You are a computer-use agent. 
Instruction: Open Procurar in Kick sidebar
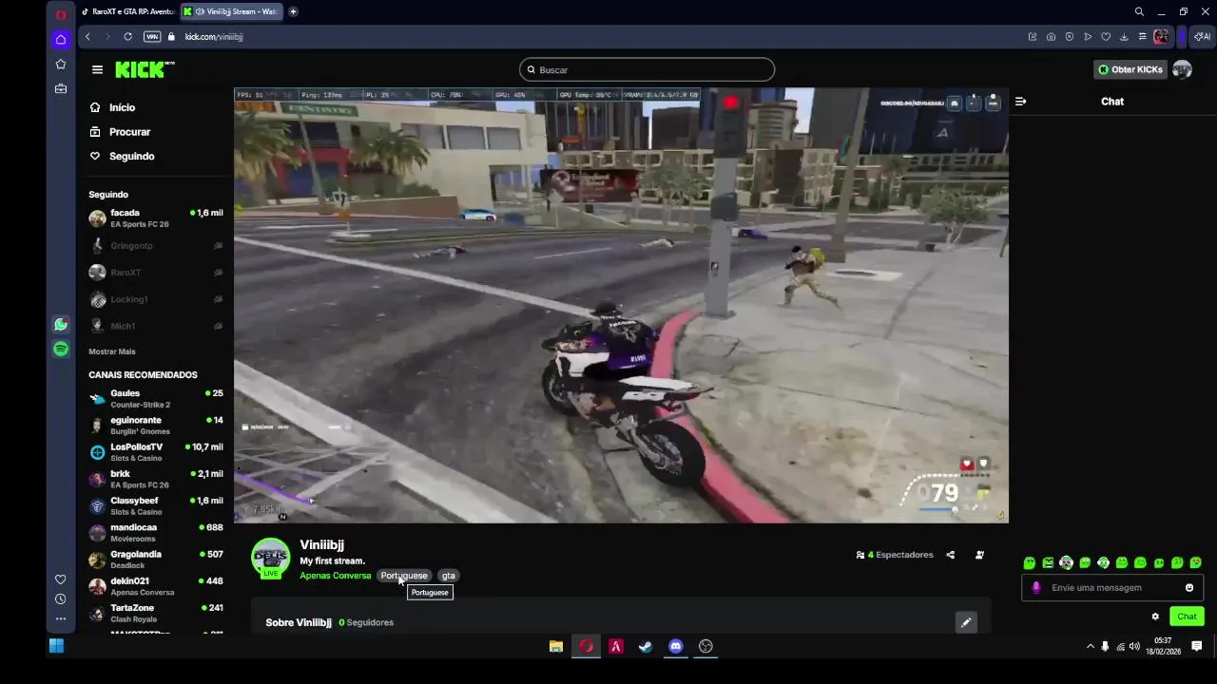coord(120,132)
